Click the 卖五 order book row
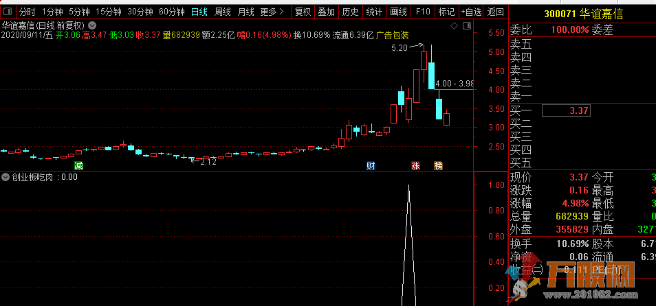Screen dimensions: 656x306 [x=582, y=43]
